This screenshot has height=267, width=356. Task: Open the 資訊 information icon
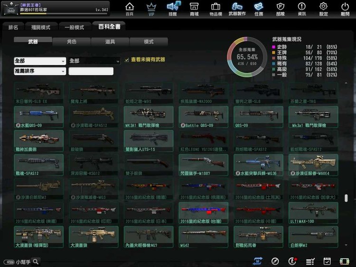(302, 9)
